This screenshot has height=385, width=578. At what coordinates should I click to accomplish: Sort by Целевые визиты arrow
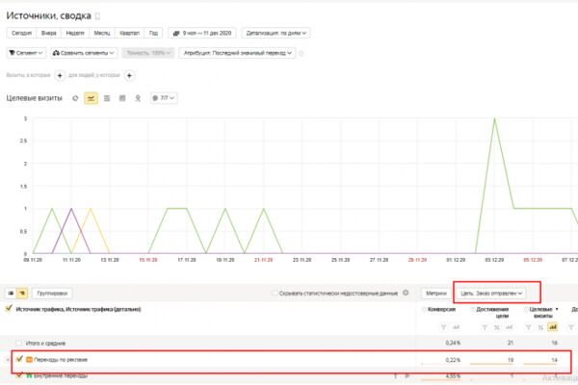[x=557, y=309]
